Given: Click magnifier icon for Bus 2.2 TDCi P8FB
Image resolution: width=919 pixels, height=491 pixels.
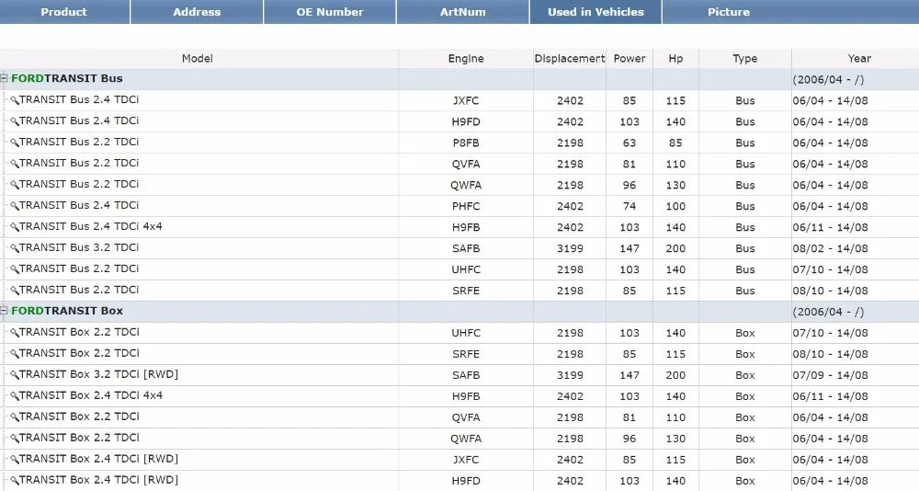Looking at the screenshot, I should (x=14, y=143).
